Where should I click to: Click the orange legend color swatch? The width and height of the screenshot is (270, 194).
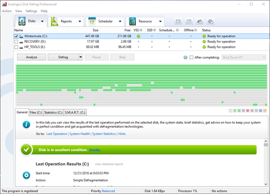click(x=265, y=111)
